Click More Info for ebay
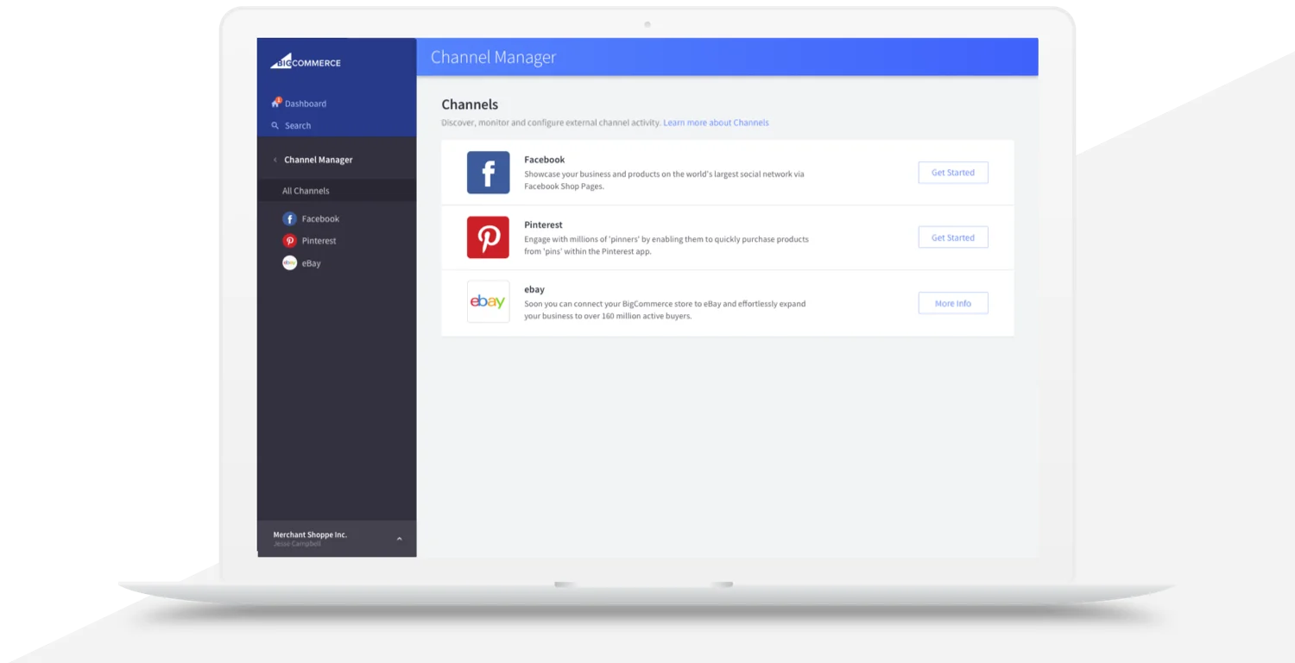This screenshot has width=1295, height=663. tap(953, 303)
